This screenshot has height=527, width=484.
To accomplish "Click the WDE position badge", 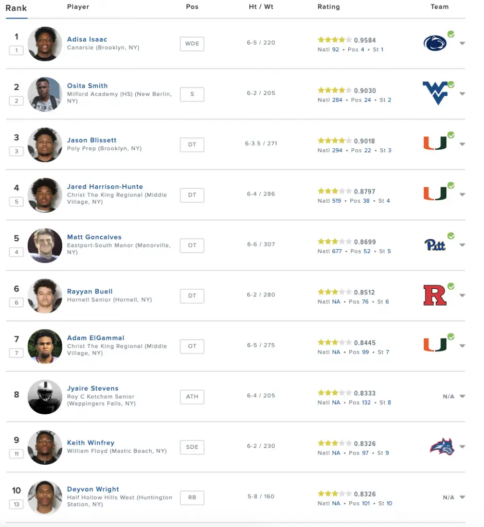I will point(192,44).
